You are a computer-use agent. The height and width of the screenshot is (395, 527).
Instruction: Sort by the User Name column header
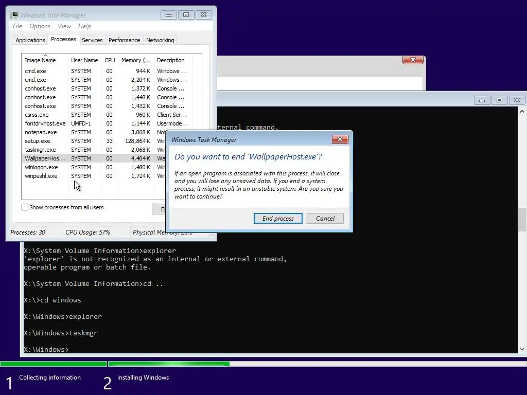click(84, 60)
